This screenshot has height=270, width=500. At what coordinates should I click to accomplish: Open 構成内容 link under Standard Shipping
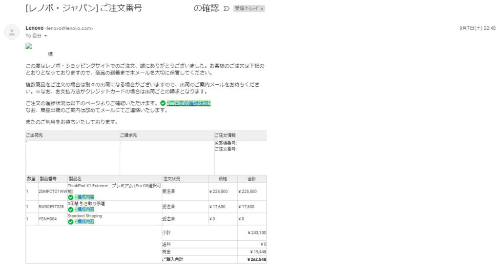84,221
